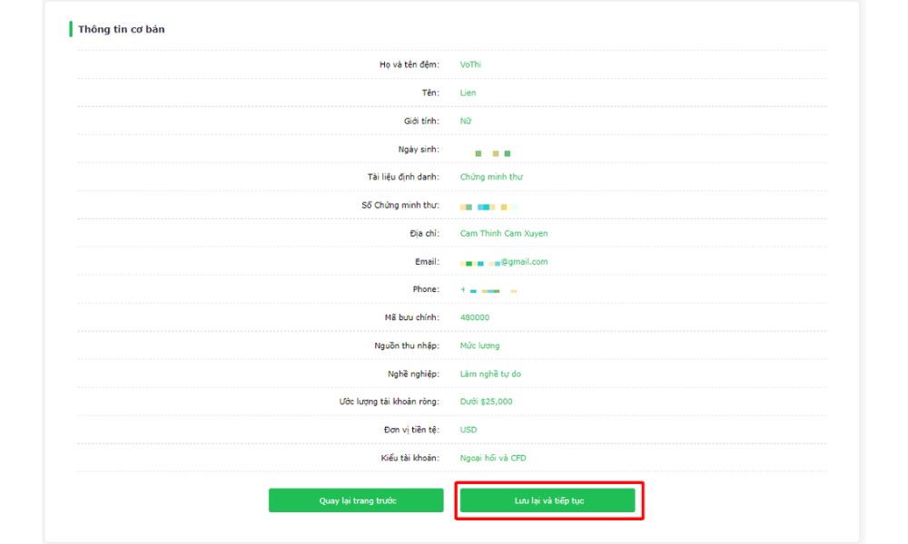Click the "Lưu lại và tiếp tục" button
908x544 pixels.
coord(548,500)
